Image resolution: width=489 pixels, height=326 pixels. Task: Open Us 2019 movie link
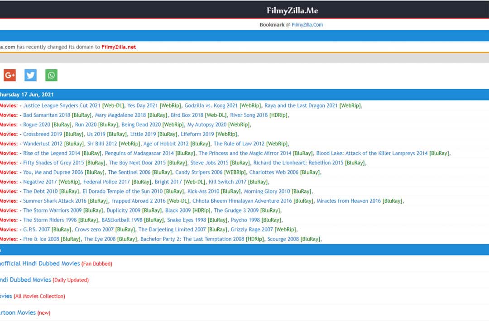[x=96, y=134]
